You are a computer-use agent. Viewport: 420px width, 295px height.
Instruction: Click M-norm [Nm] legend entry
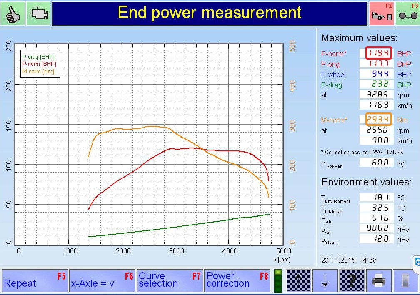[x=38, y=72]
